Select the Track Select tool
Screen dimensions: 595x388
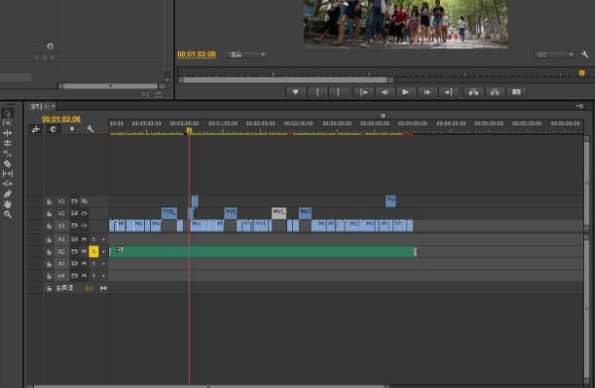8,123
